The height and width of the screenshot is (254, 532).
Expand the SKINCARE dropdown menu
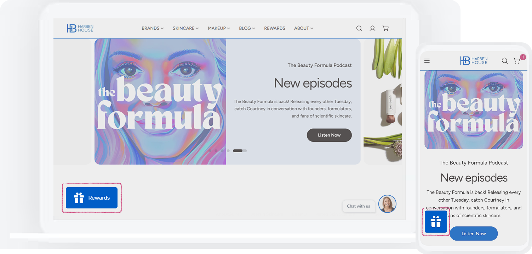(x=185, y=28)
